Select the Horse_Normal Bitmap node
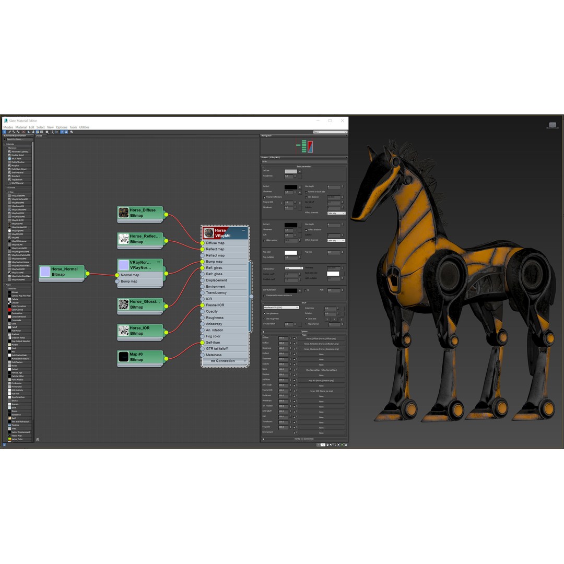 pos(62,272)
